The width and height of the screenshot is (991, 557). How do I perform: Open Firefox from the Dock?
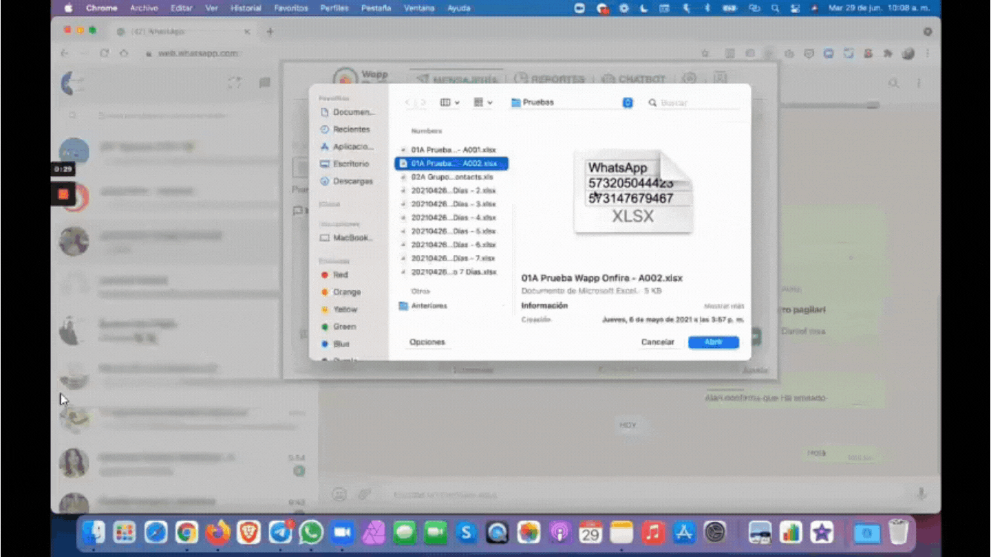(218, 532)
